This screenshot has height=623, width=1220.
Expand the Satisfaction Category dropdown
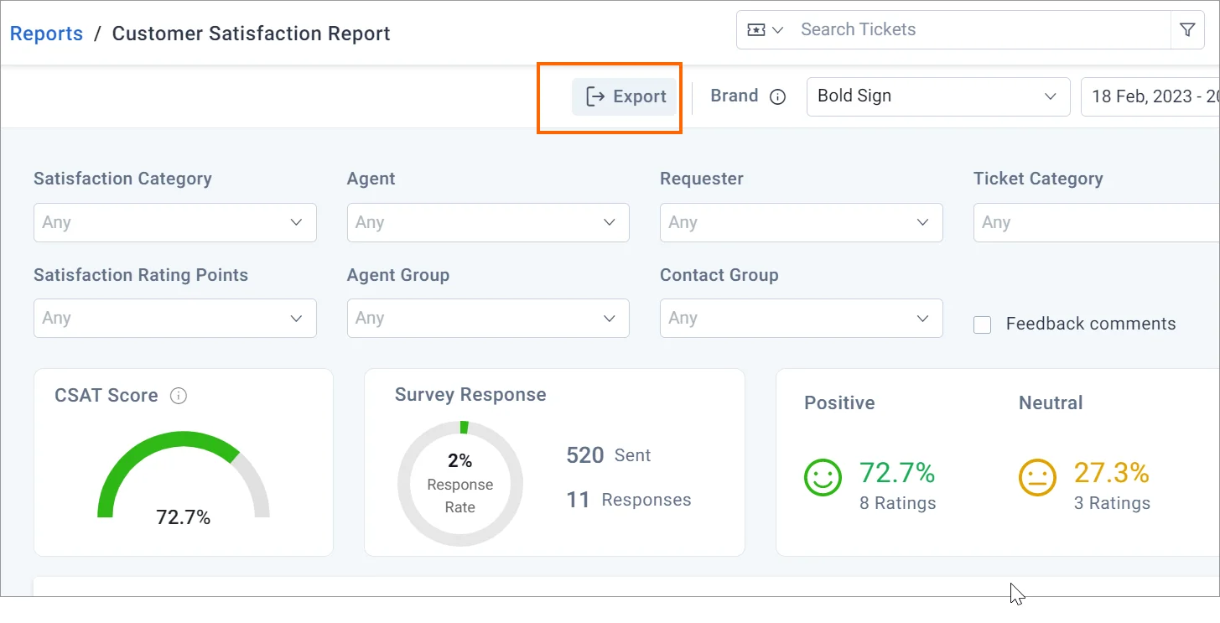(x=174, y=222)
